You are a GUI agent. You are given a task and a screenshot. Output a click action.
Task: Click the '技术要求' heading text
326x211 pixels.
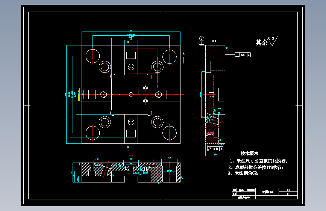click(x=250, y=154)
